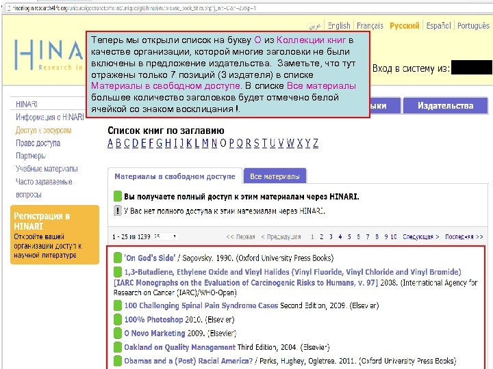Click green icon beside 1,3-Butadiene title

[x=118, y=272]
